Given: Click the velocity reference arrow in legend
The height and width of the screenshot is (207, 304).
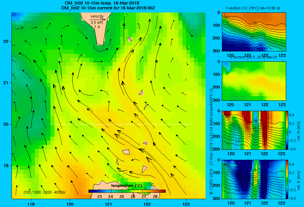Looking at the screenshot, I should tap(98, 19).
